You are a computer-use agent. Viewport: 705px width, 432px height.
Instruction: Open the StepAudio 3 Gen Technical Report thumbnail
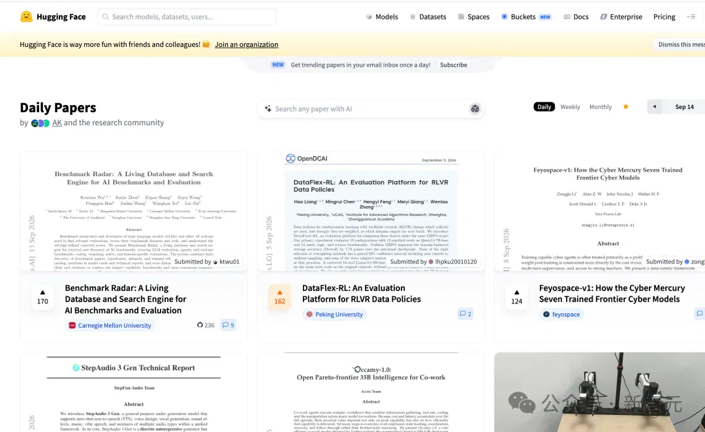[134, 392]
